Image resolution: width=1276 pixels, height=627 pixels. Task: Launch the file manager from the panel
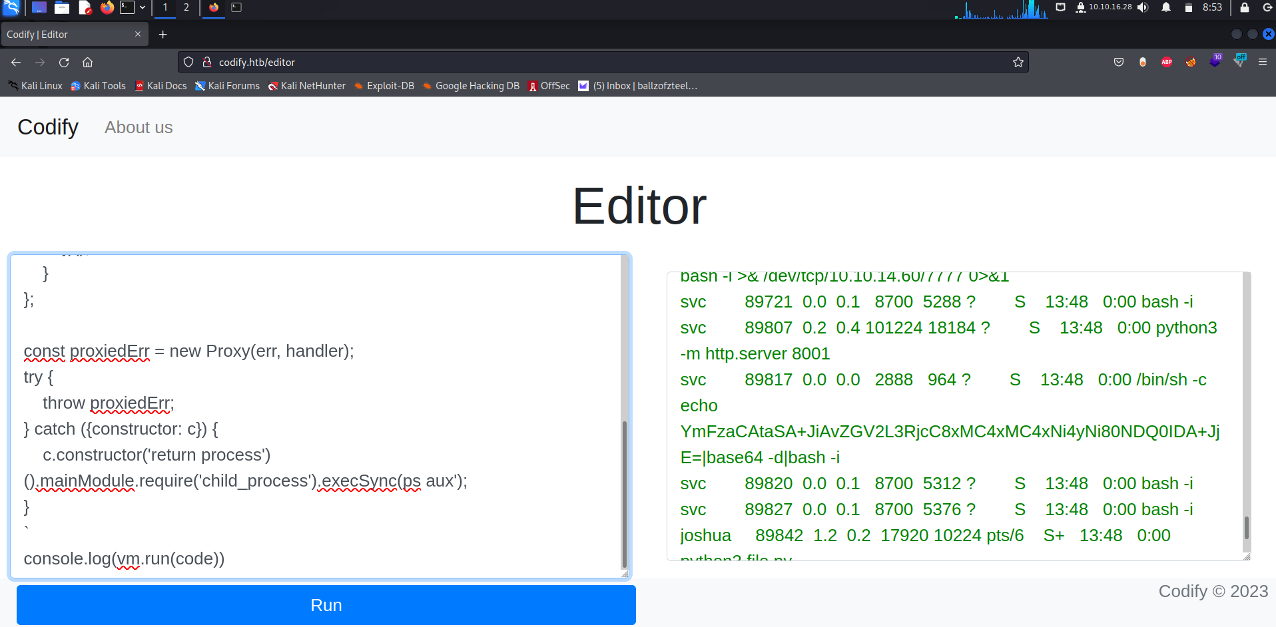62,7
